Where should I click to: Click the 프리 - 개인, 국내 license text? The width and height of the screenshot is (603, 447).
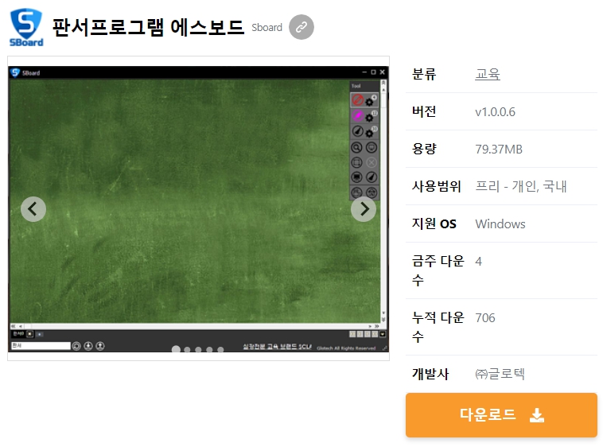click(521, 186)
